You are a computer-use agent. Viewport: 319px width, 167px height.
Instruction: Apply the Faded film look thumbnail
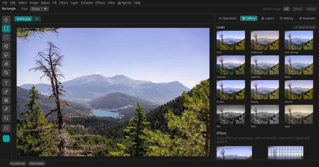point(265,65)
